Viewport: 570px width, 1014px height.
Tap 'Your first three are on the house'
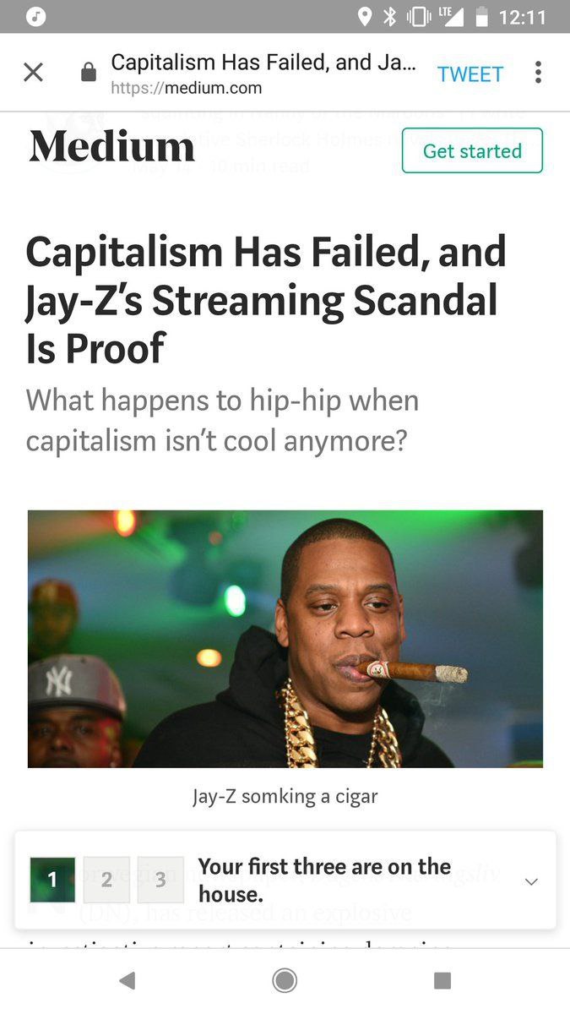point(324,880)
